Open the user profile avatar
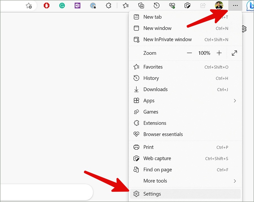254x202 pixels. (x=219, y=5)
